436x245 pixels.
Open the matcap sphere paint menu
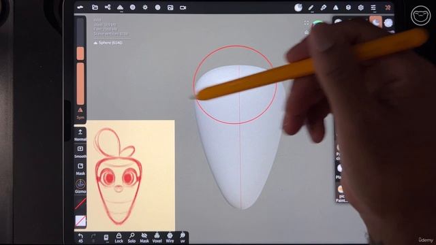tap(298, 7)
